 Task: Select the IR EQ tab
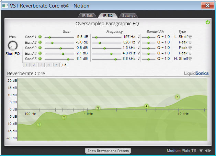pyautogui.click(x=108, y=16)
